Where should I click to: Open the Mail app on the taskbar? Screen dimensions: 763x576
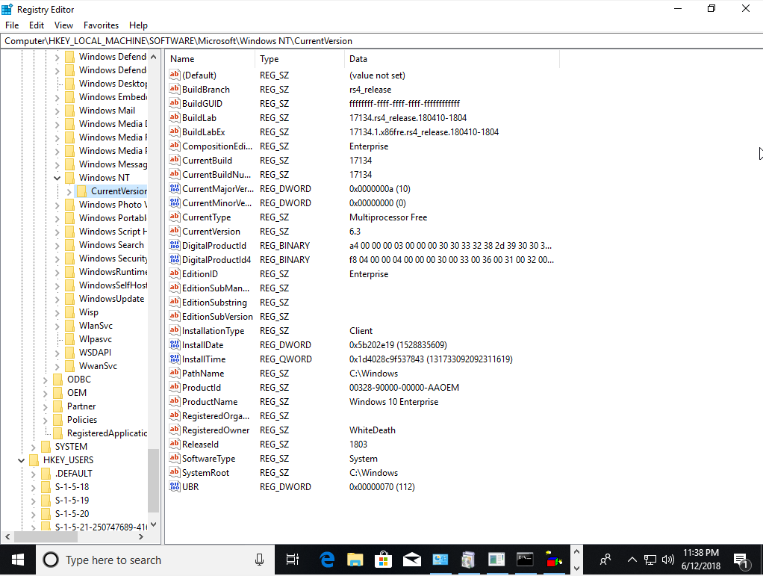click(411, 560)
